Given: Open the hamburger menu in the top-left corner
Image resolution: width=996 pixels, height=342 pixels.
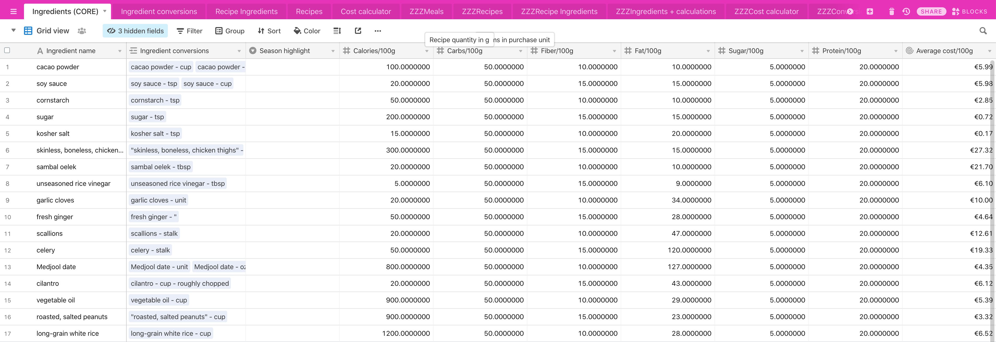Looking at the screenshot, I should [x=14, y=11].
